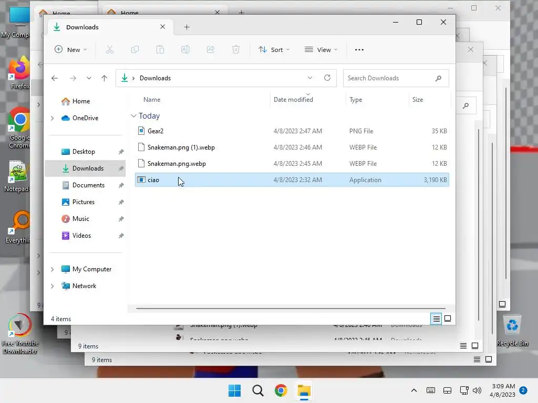Select Snakeman.png (1).webp file

[x=292, y=147]
